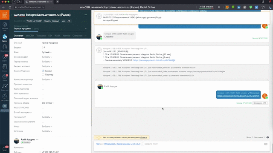Open the payment link in the sent message bubble
Image resolution: width=273 pixels, height=153 pixels.
coord(238,96)
